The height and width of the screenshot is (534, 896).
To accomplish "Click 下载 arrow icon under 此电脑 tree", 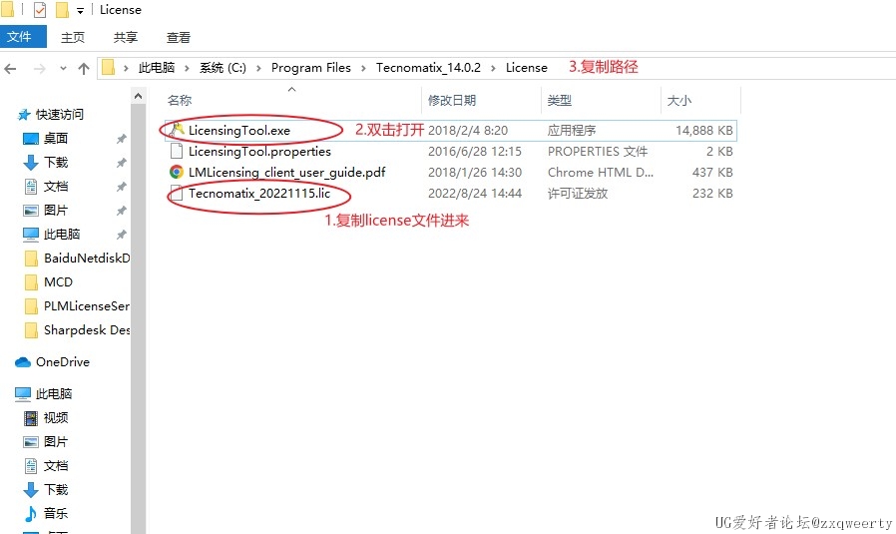I will pos(31,490).
